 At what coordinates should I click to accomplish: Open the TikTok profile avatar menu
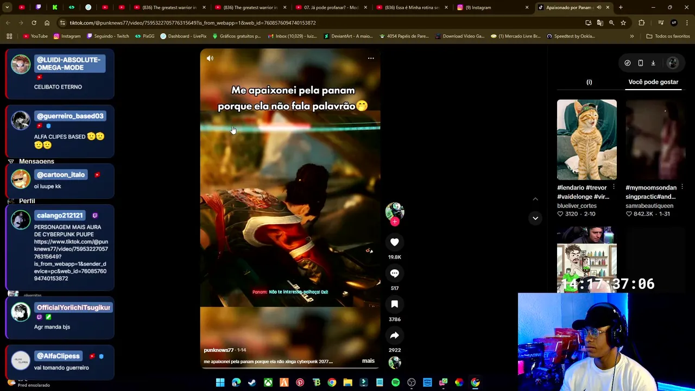pyautogui.click(x=673, y=63)
